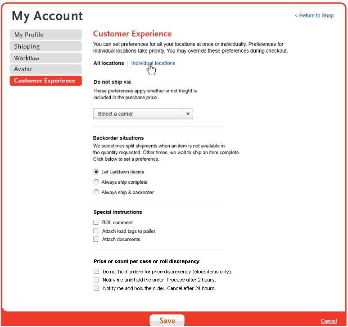Select the Avatar menu item
This screenshot has width=348, height=327.
point(46,69)
